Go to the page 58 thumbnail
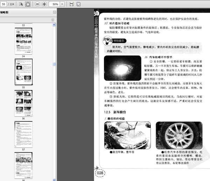210x181 pixels. click(23, 166)
